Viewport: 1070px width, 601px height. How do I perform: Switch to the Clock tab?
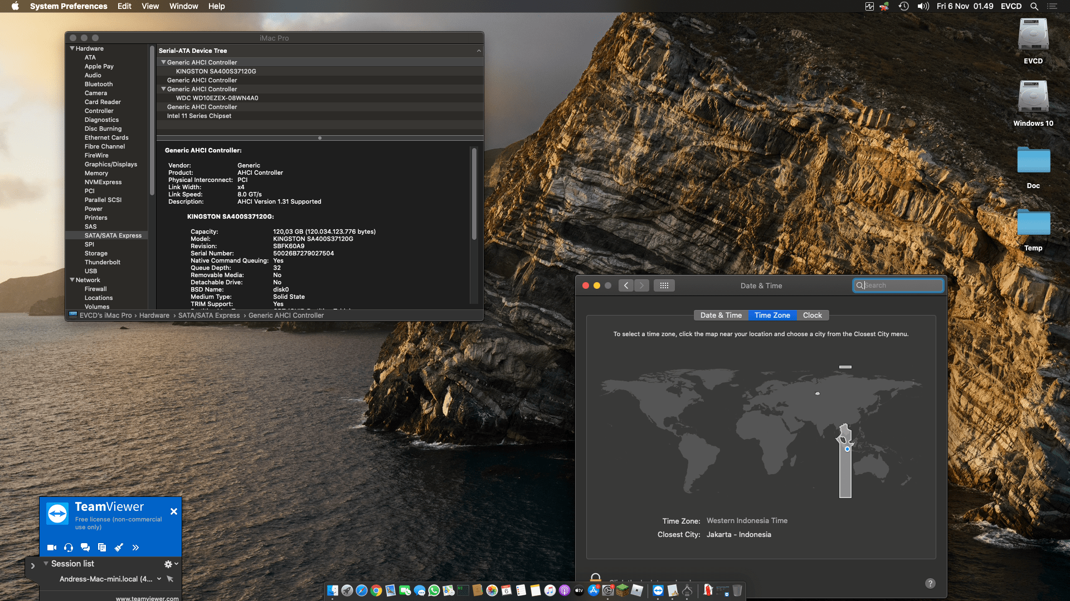tap(812, 315)
